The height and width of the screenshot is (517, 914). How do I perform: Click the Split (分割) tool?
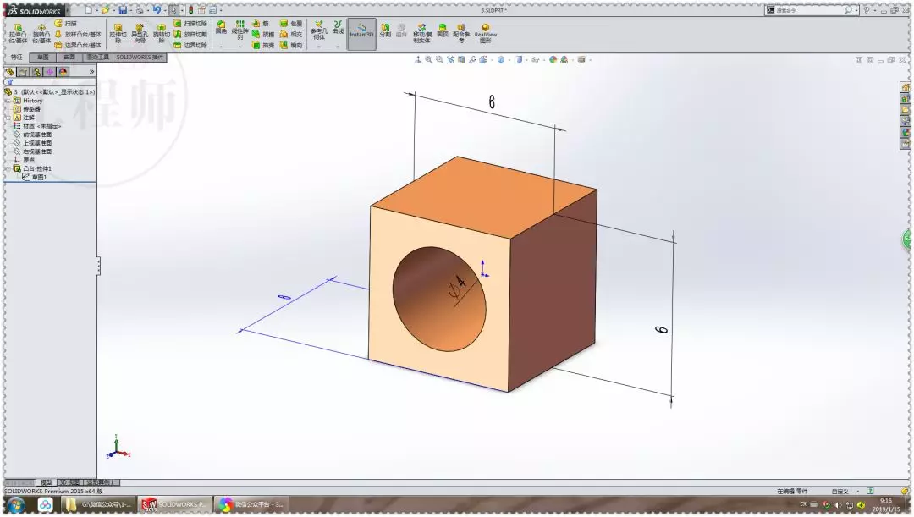[x=385, y=30]
